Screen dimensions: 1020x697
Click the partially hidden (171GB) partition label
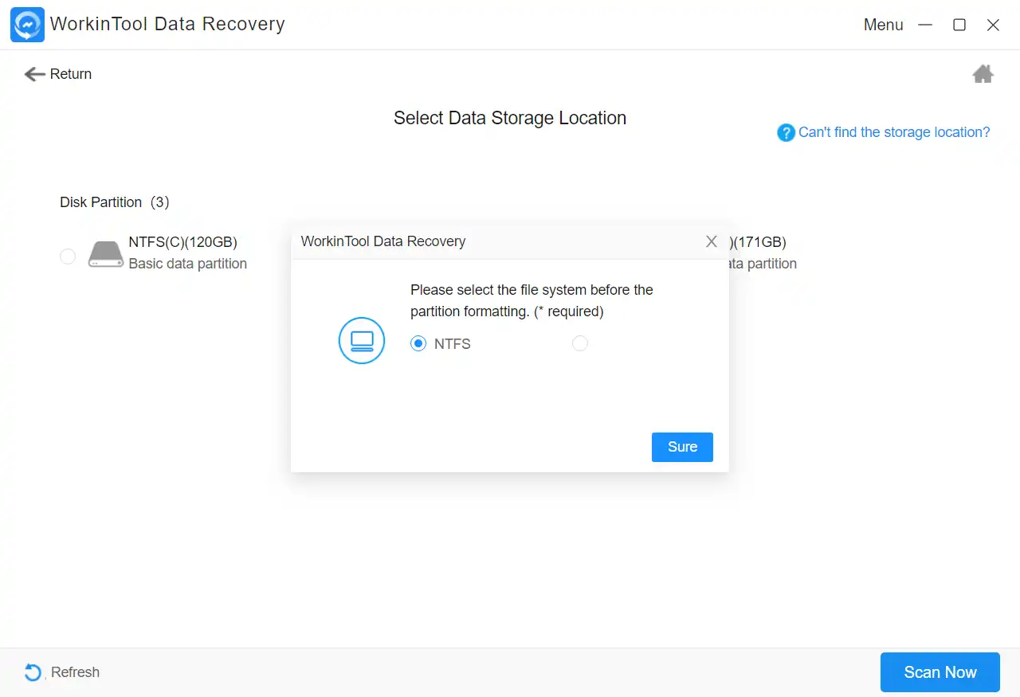757,242
